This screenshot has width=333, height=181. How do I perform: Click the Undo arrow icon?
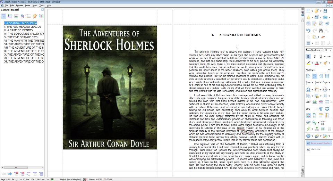pyautogui.click(x=308, y=31)
